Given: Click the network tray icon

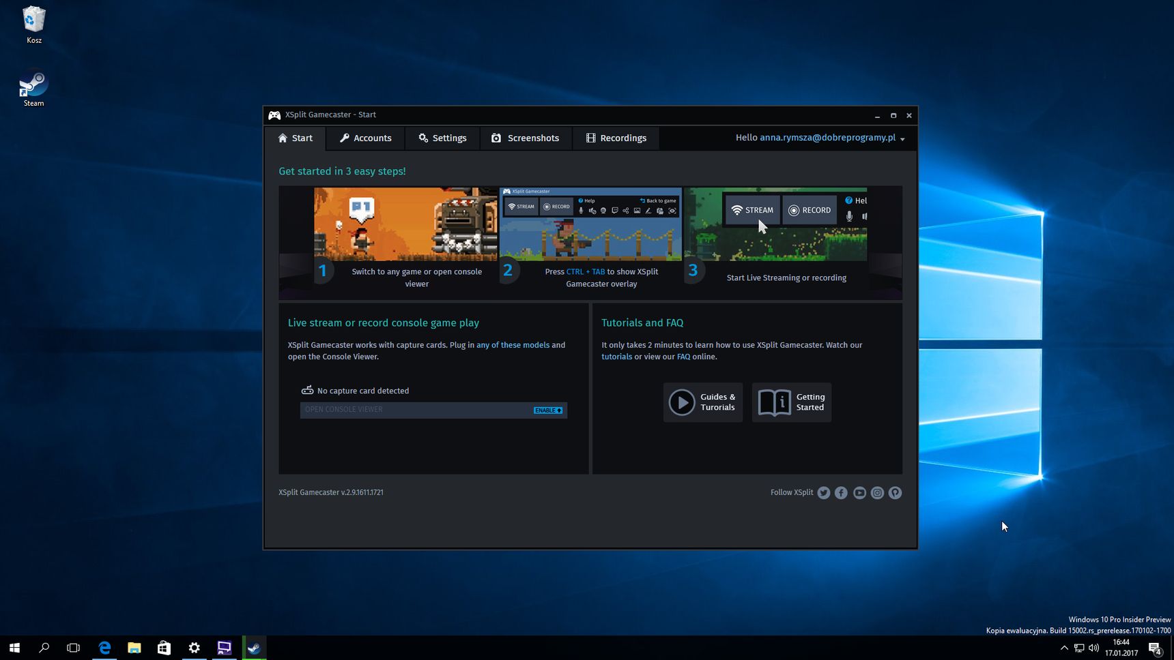Looking at the screenshot, I should 1079,648.
